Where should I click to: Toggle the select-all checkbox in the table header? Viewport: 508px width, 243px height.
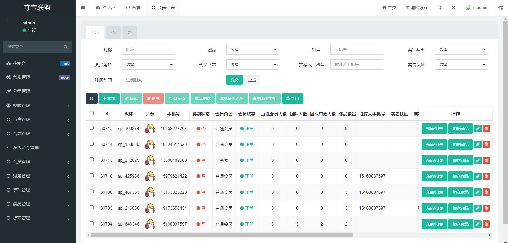(x=92, y=113)
